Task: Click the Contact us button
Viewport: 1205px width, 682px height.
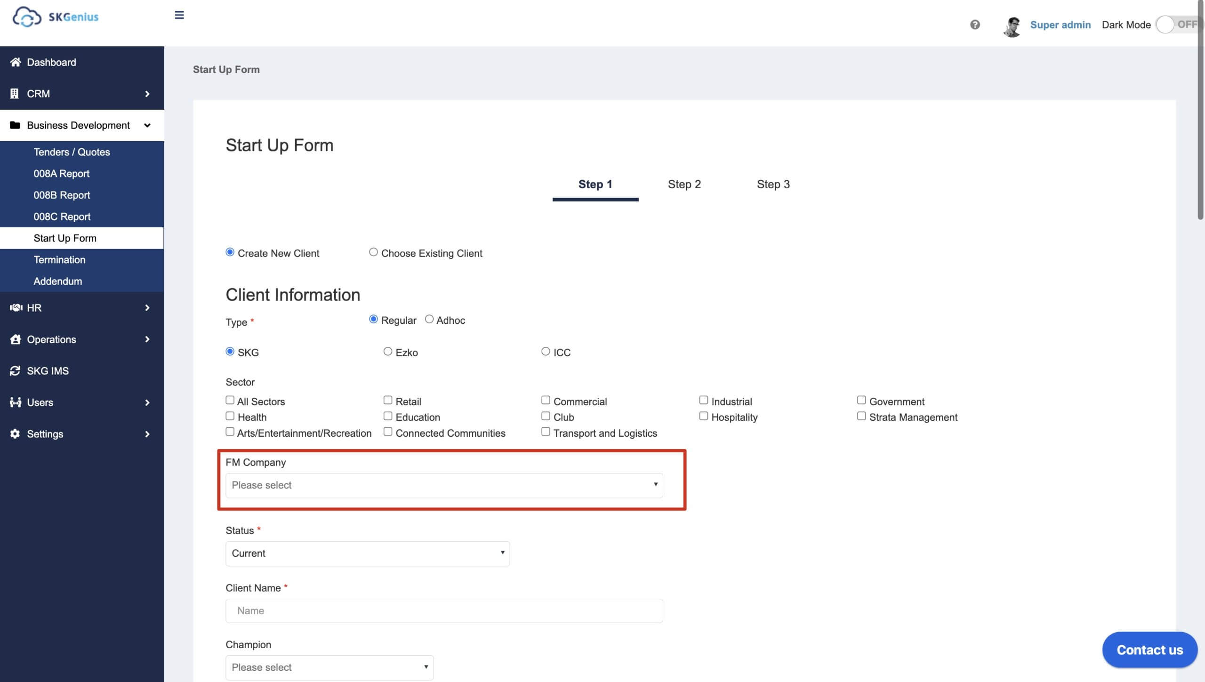Action: click(1149, 650)
